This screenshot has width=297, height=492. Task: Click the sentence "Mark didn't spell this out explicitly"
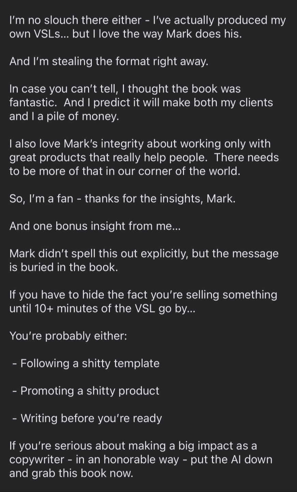click(x=144, y=254)
